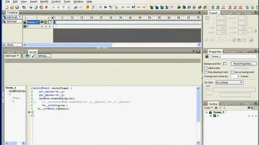Screen dimensions: 259x145
Task: Click the Copy icon in toolbar
Action: click(x=36, y=7)
